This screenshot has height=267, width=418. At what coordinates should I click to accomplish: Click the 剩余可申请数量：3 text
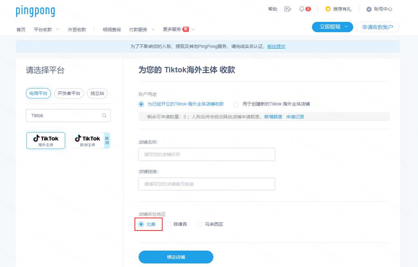click(166, 117)
